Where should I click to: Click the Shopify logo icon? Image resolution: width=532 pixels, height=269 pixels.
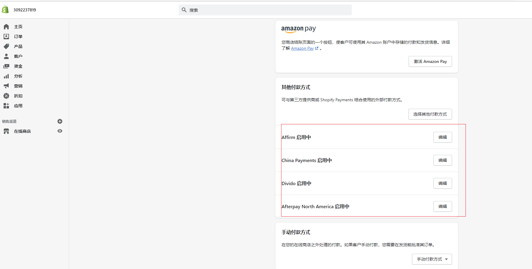[5, 10]
